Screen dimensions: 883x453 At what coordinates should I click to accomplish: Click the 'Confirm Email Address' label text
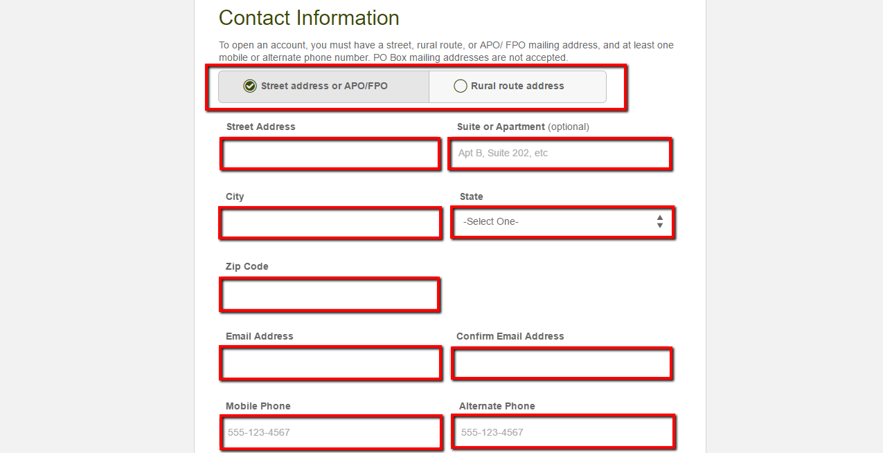tap(510, 336)
